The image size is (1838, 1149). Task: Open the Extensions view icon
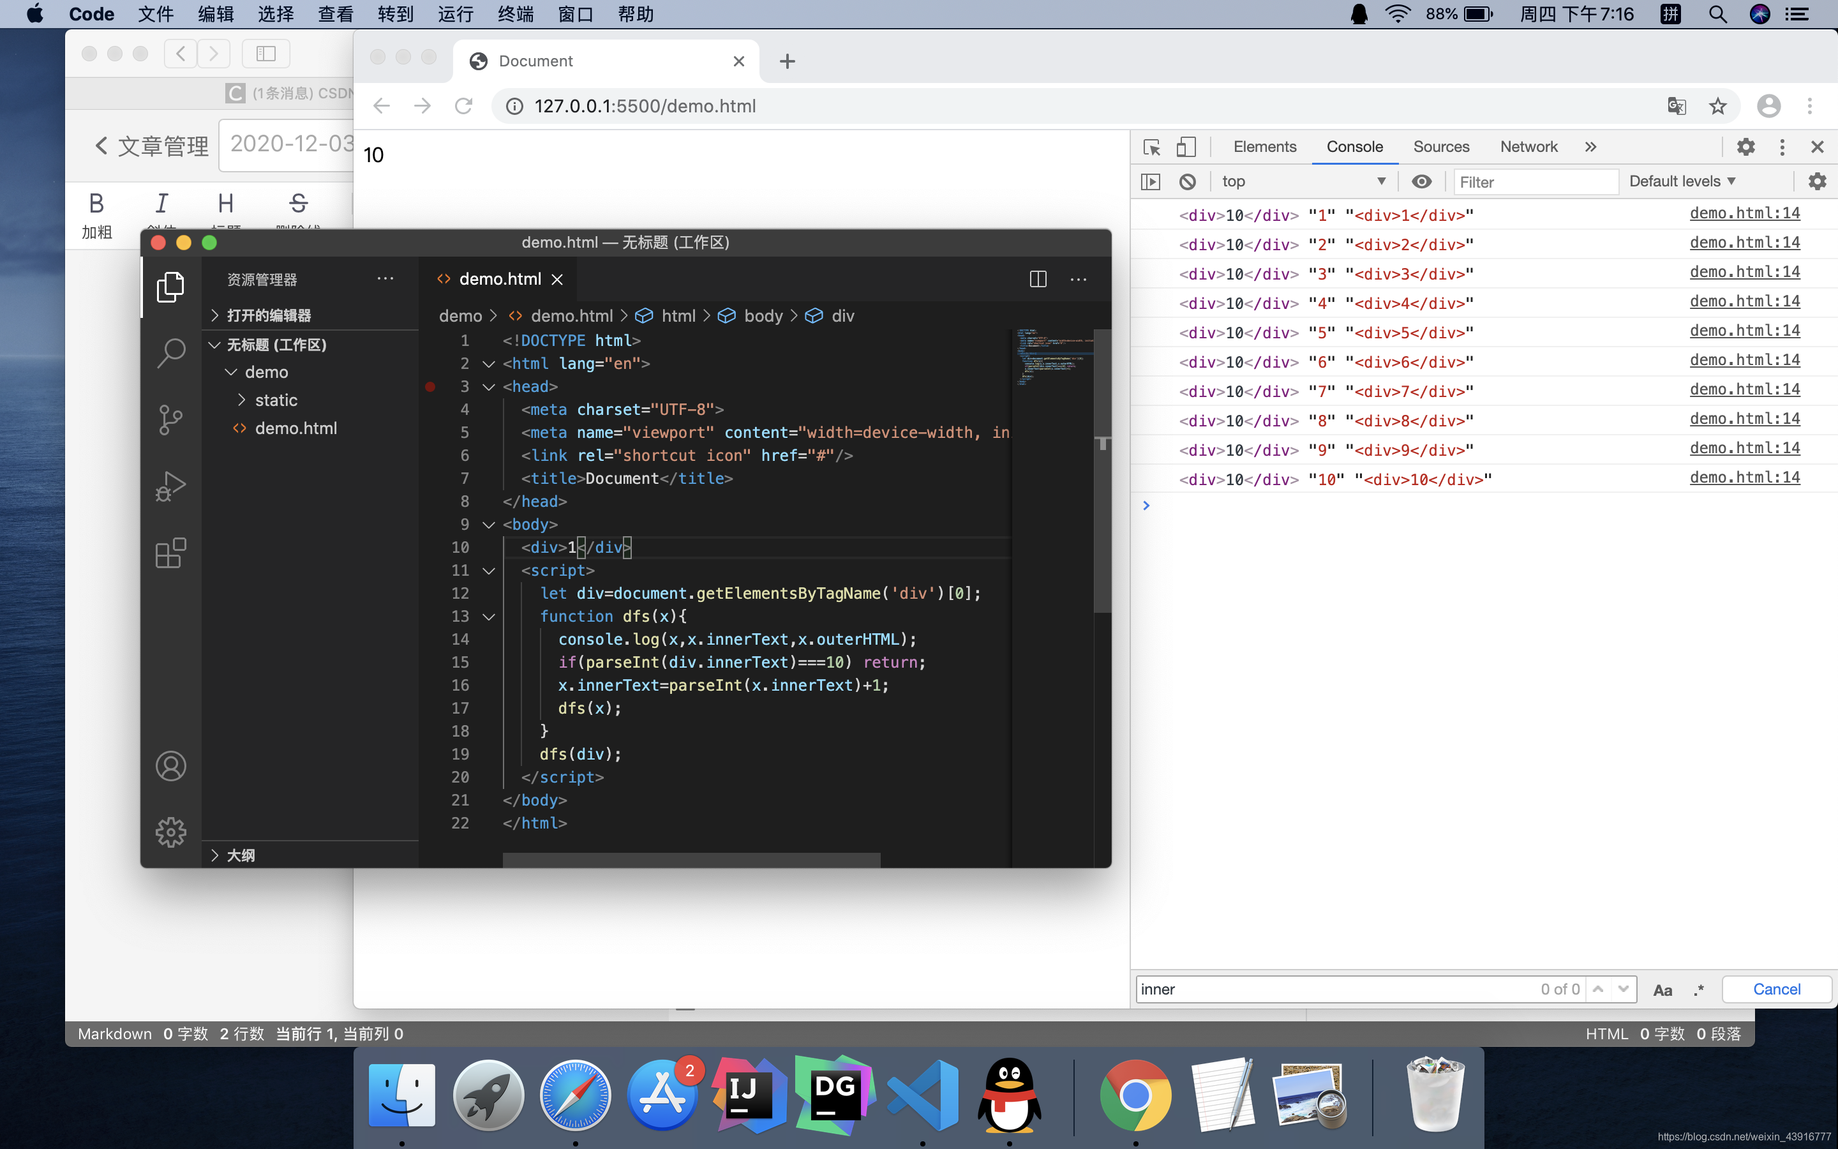tap(171, 553)
